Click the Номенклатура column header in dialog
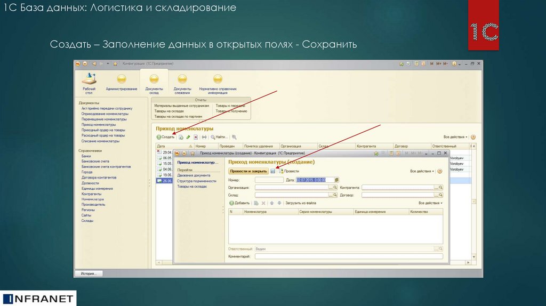546x306 pixels. pyautogui.click(x=270, y=212)
